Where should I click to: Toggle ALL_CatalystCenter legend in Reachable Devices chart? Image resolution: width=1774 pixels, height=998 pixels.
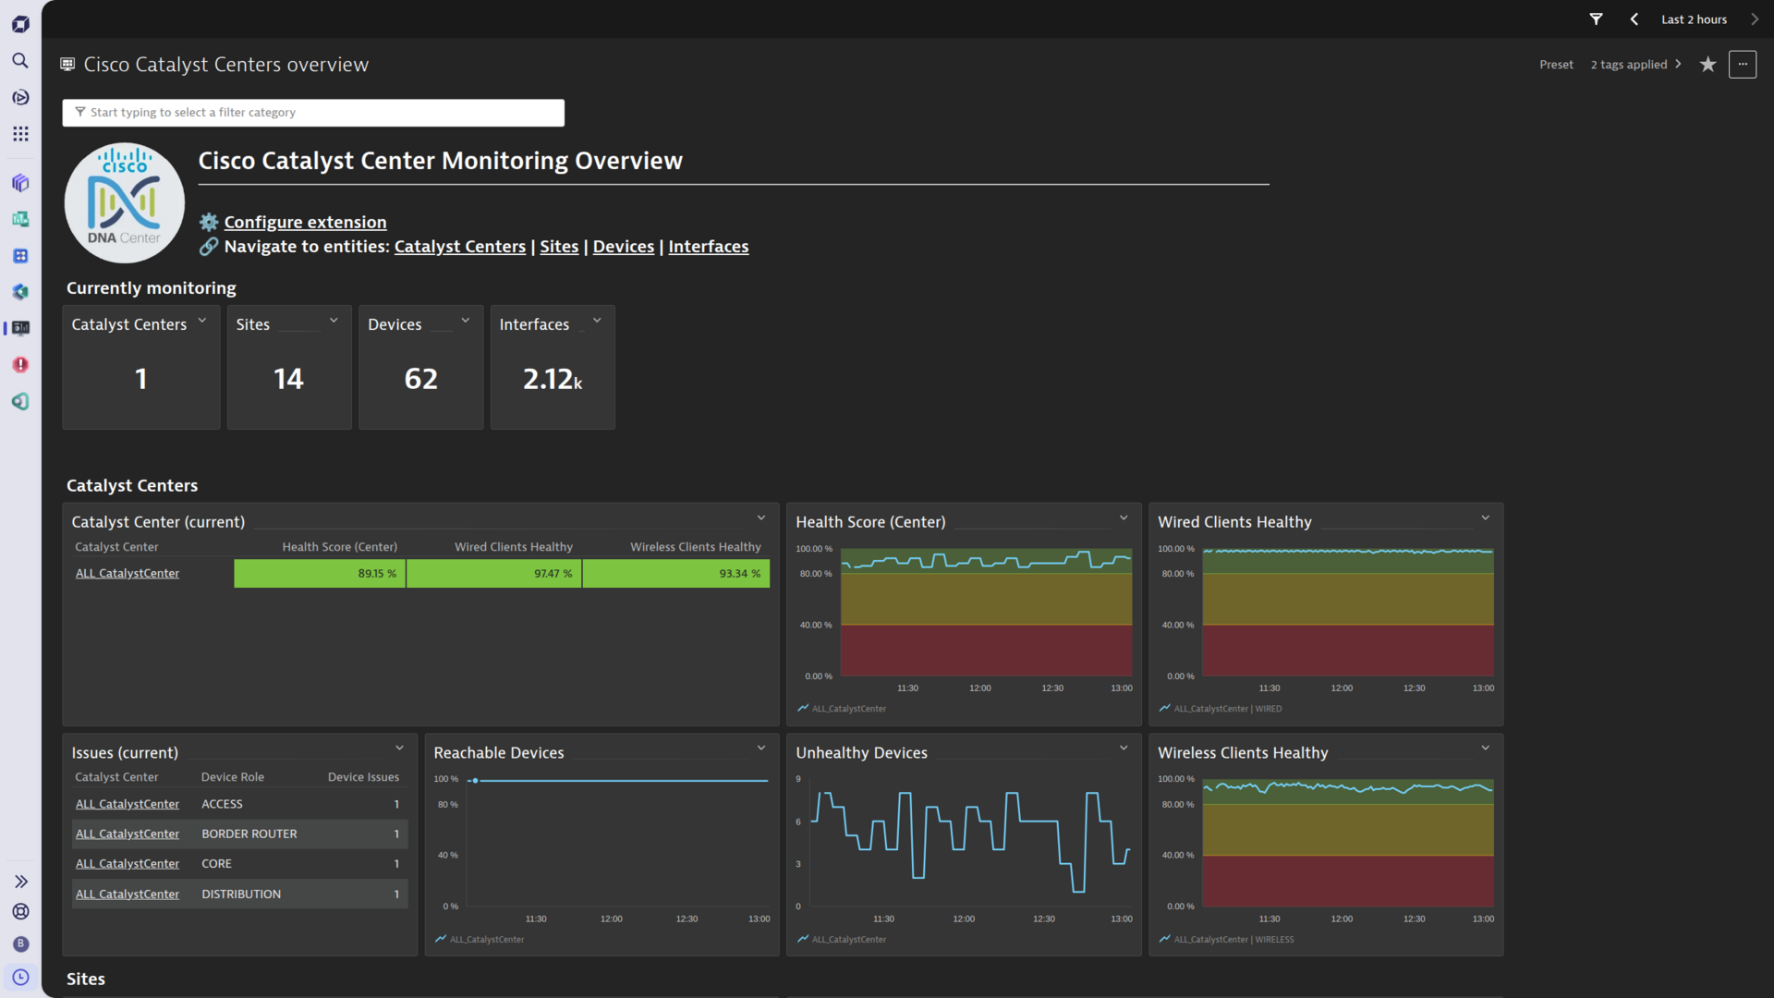[x=480, y=940]
